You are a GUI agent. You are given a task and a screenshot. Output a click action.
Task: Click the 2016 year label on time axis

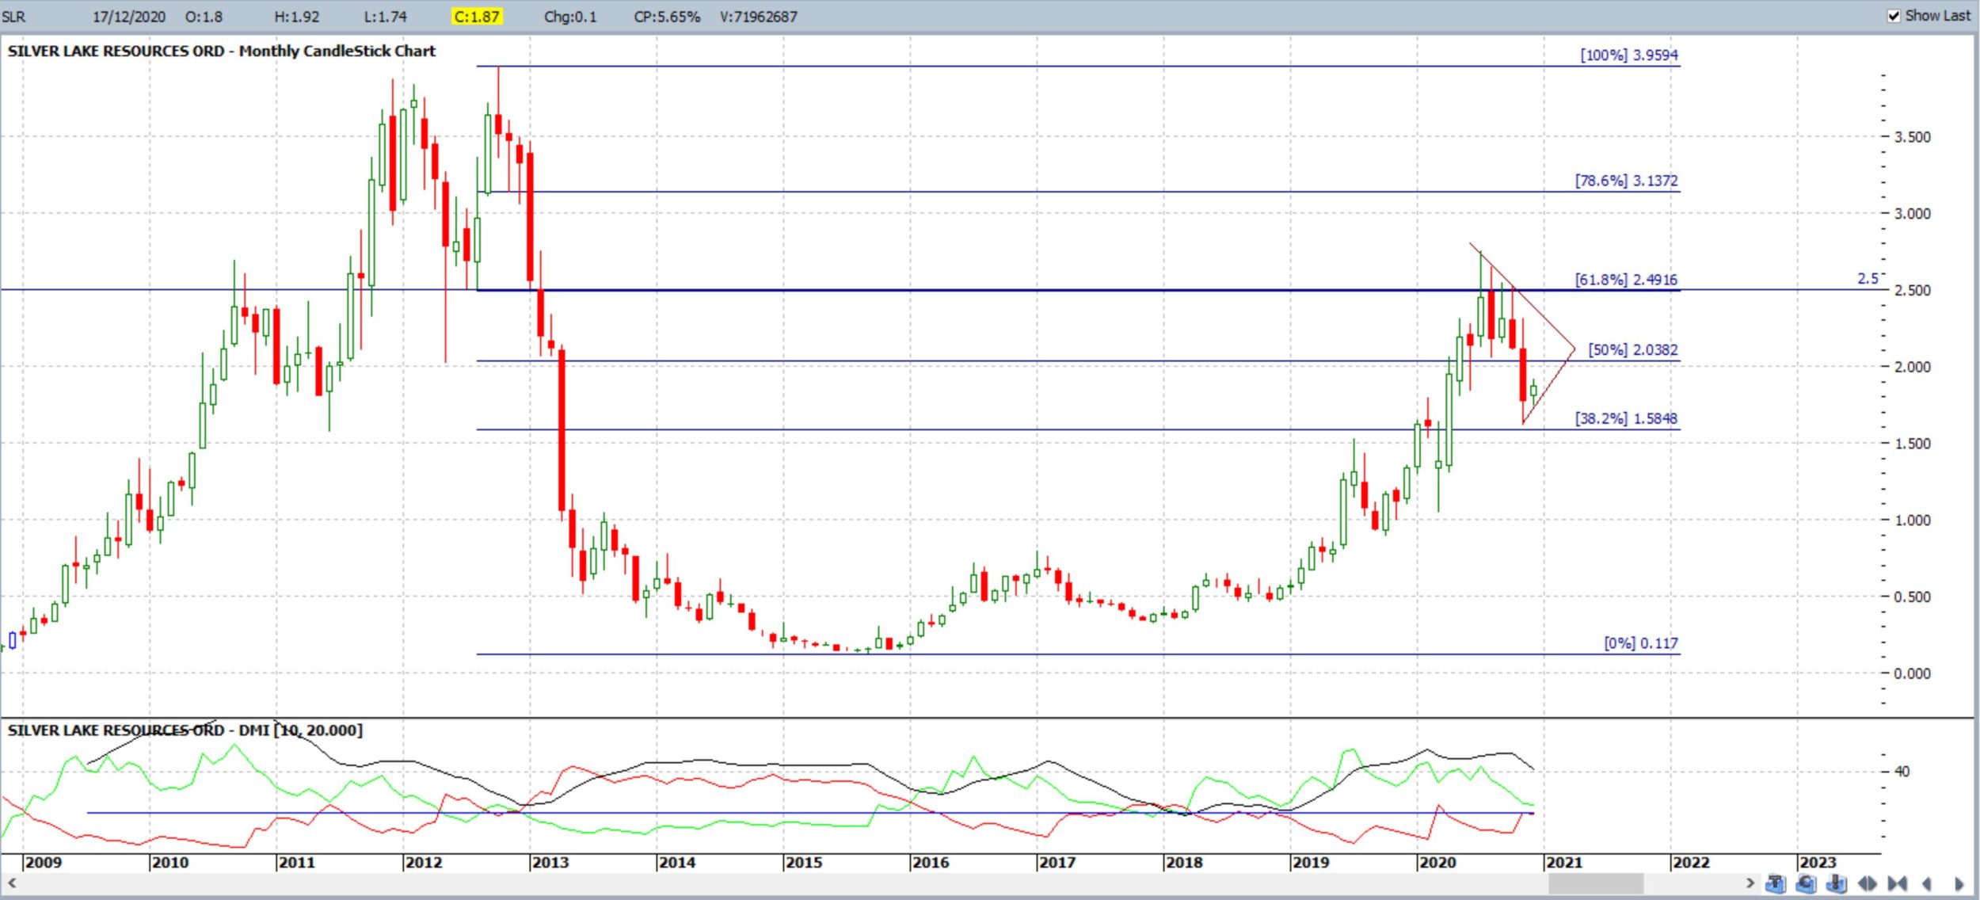[931, 862]
